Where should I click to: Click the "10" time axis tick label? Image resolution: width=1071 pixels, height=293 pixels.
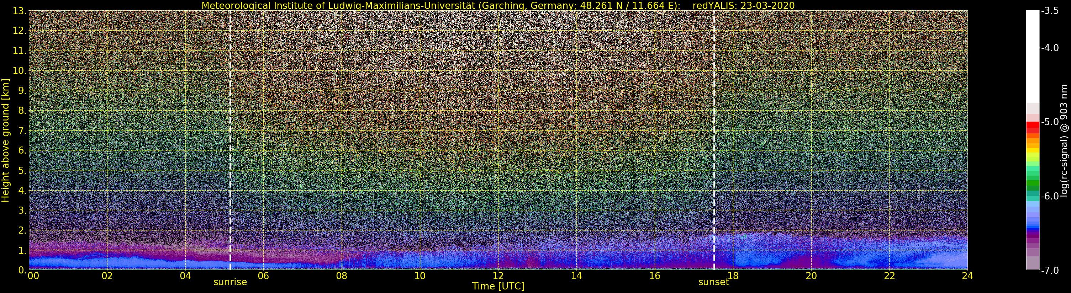[420, 276]
